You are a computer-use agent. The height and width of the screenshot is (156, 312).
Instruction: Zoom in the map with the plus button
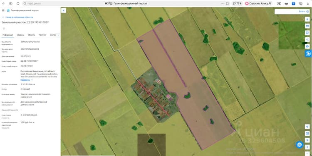pos(307,147)
